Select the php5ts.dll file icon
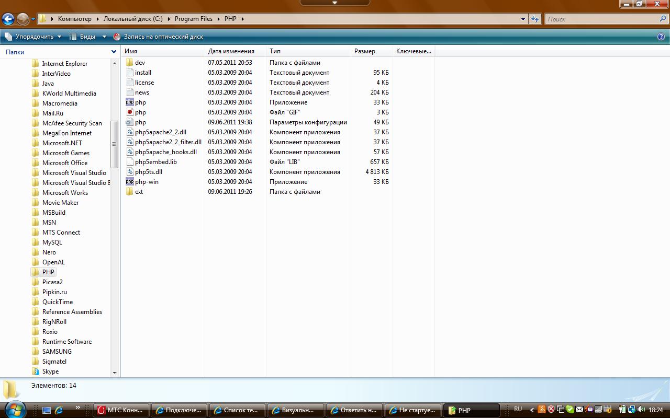 point(130,172)
